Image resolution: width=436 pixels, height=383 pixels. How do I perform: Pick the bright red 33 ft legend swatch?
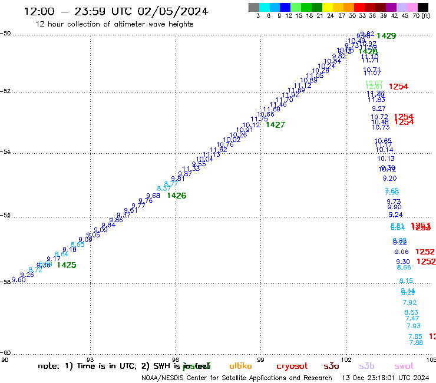[x=359, y=7]
